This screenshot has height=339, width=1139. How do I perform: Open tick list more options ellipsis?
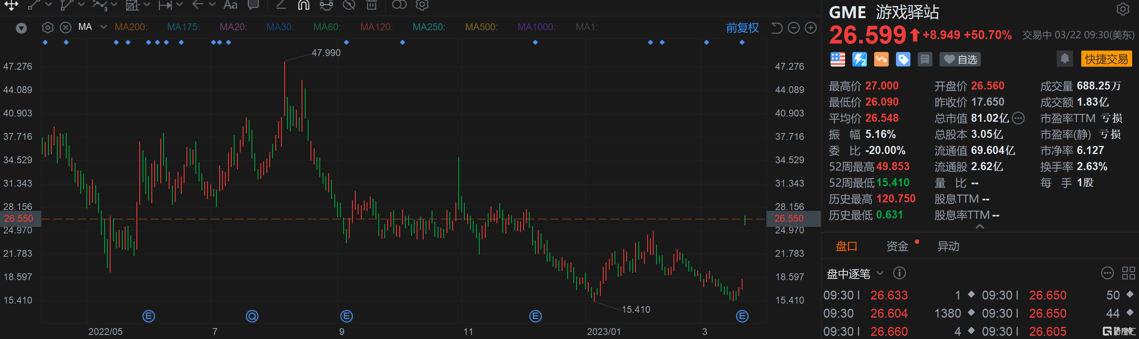[1107, 273]
